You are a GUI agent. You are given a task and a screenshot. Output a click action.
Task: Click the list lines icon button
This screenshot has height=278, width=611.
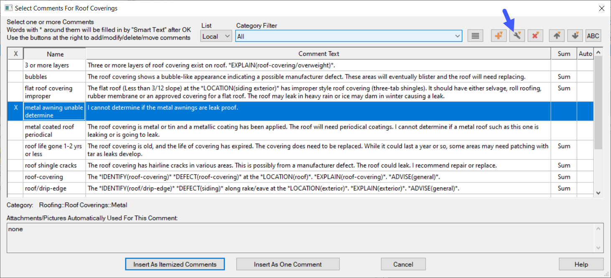pyautogui.click(x=475, y=36)
